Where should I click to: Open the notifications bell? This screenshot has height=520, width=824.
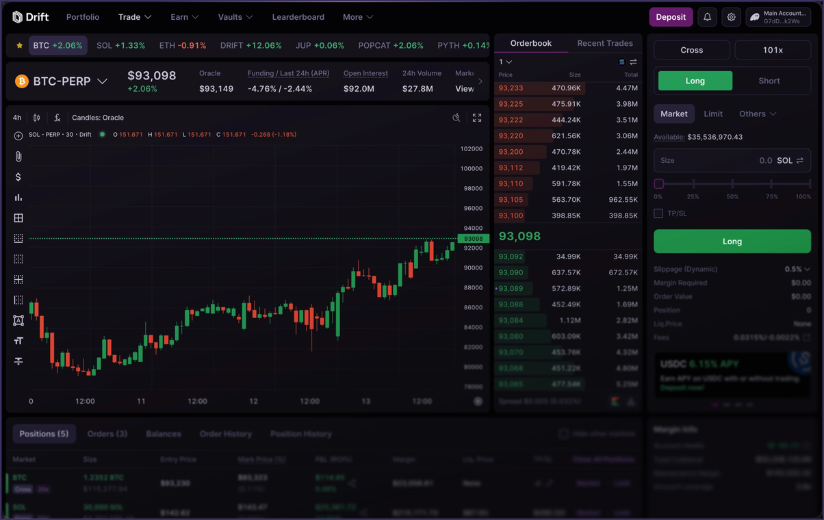pyautogui.click(x=708, y=17)
